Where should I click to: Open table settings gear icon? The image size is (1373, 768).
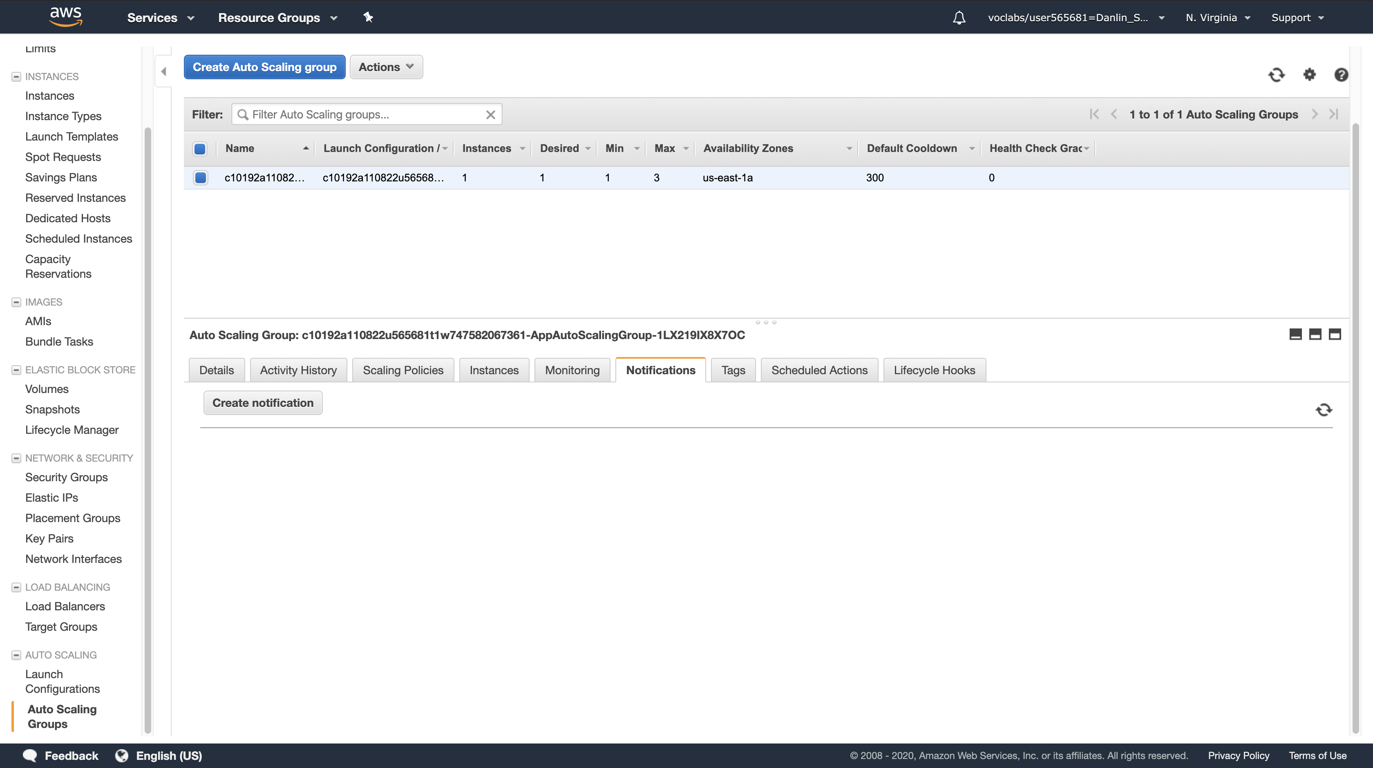[x=1309, y=75]
